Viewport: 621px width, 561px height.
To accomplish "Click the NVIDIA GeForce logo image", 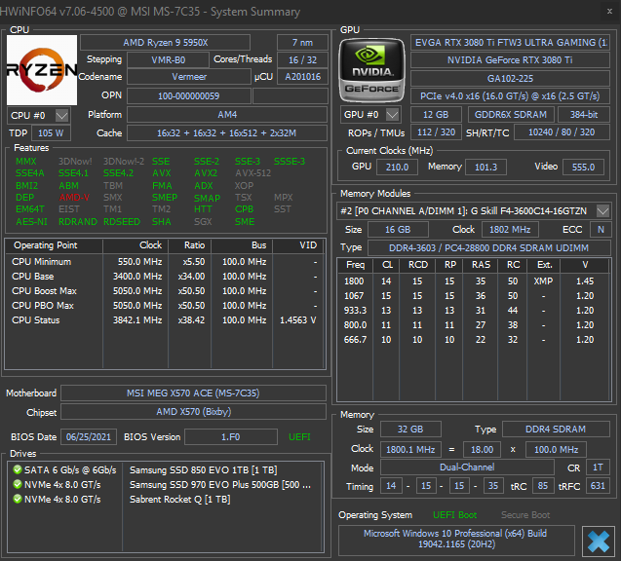I will [x=371, y=70].
